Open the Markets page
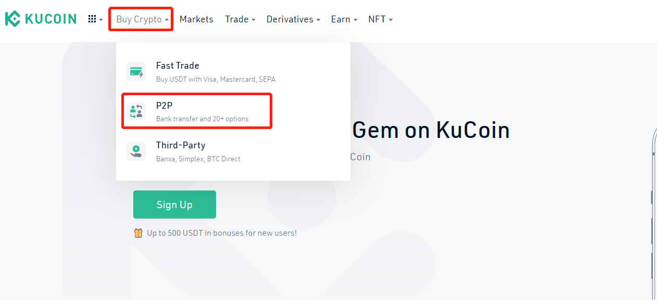The width and height of the screenshot is (657, 306). (x=196, y=19)
